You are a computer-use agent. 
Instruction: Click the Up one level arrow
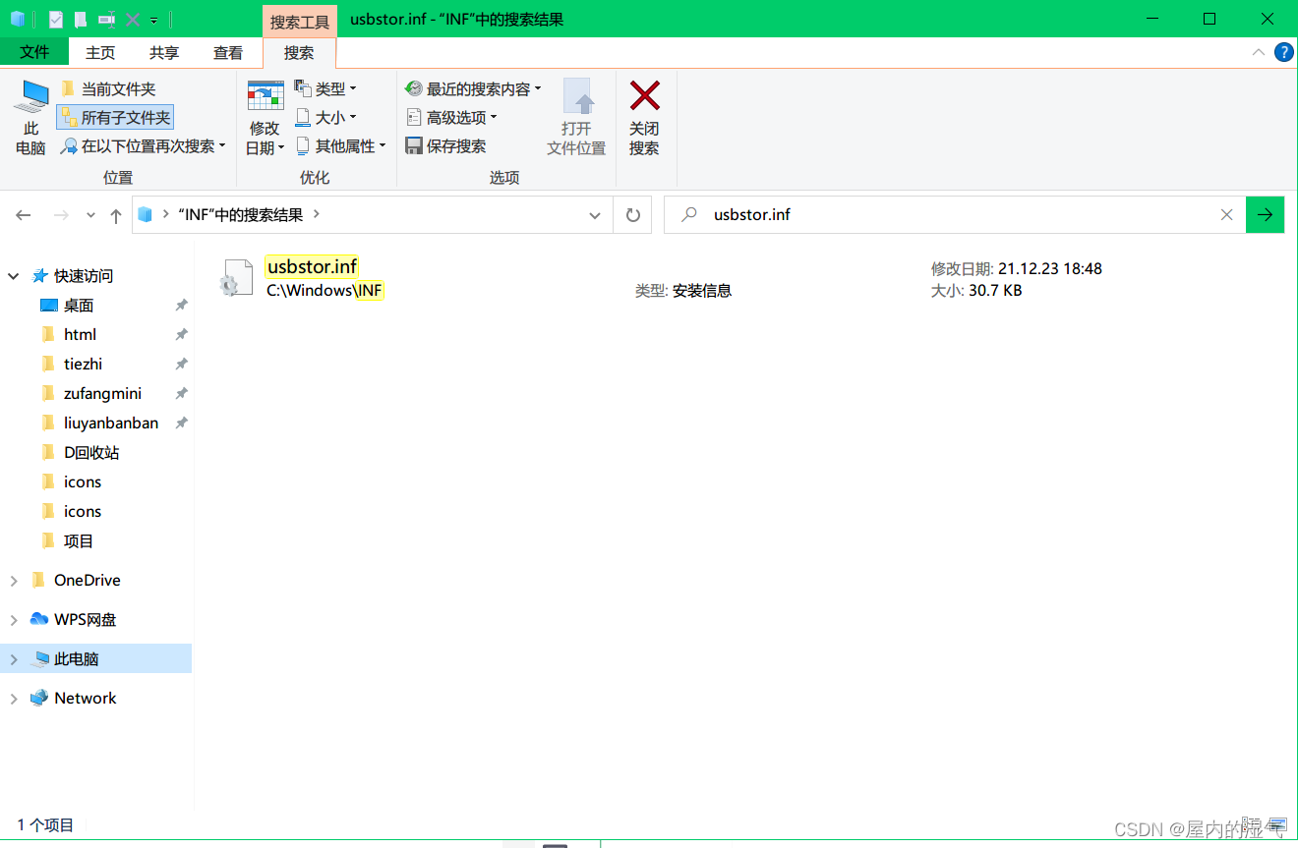tap(116, 214)
